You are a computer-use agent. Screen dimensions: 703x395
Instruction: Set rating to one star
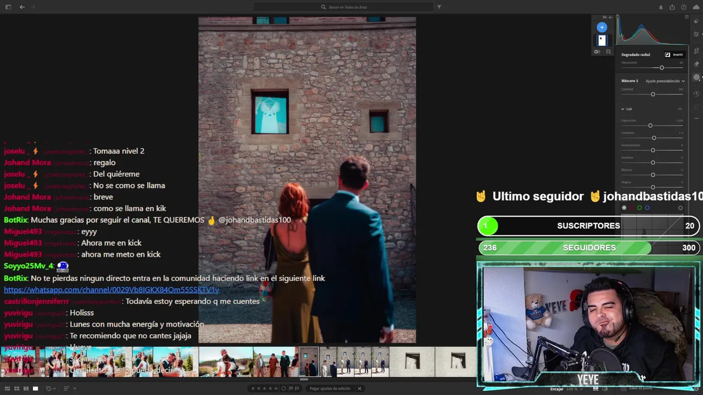click(x=253, y=388)
